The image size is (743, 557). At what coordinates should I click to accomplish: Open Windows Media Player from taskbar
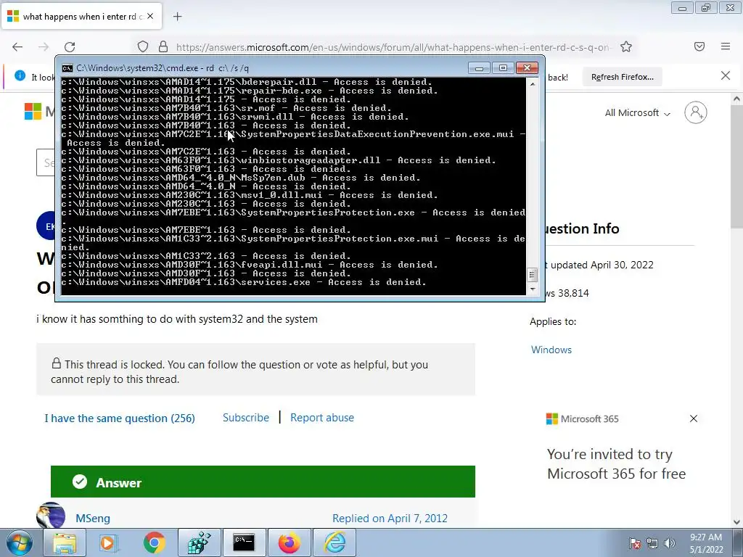tap(109, 542)
